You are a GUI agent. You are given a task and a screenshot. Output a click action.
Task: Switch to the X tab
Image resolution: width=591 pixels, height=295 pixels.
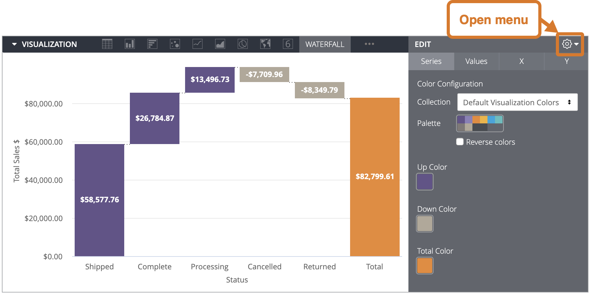(x=521, y=61)
